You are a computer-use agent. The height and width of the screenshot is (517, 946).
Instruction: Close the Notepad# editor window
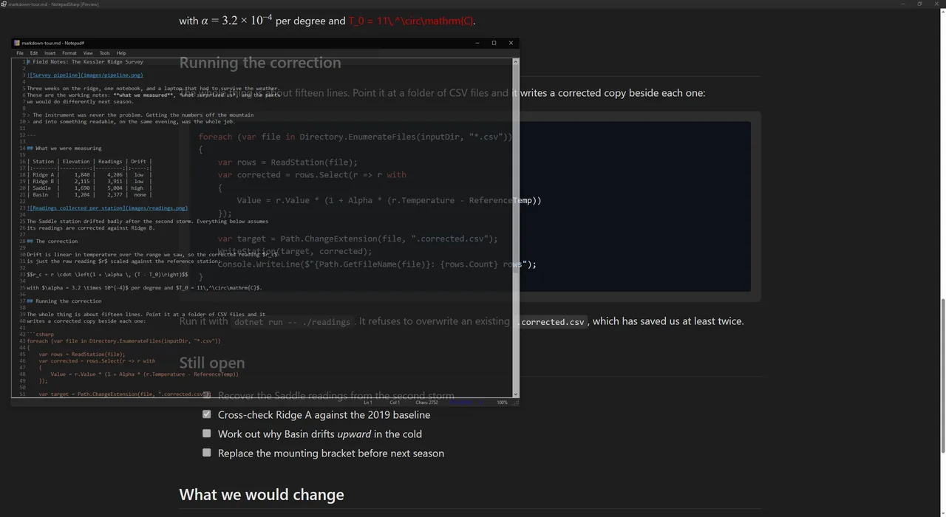pyautogui.click(x=511, y=43)
